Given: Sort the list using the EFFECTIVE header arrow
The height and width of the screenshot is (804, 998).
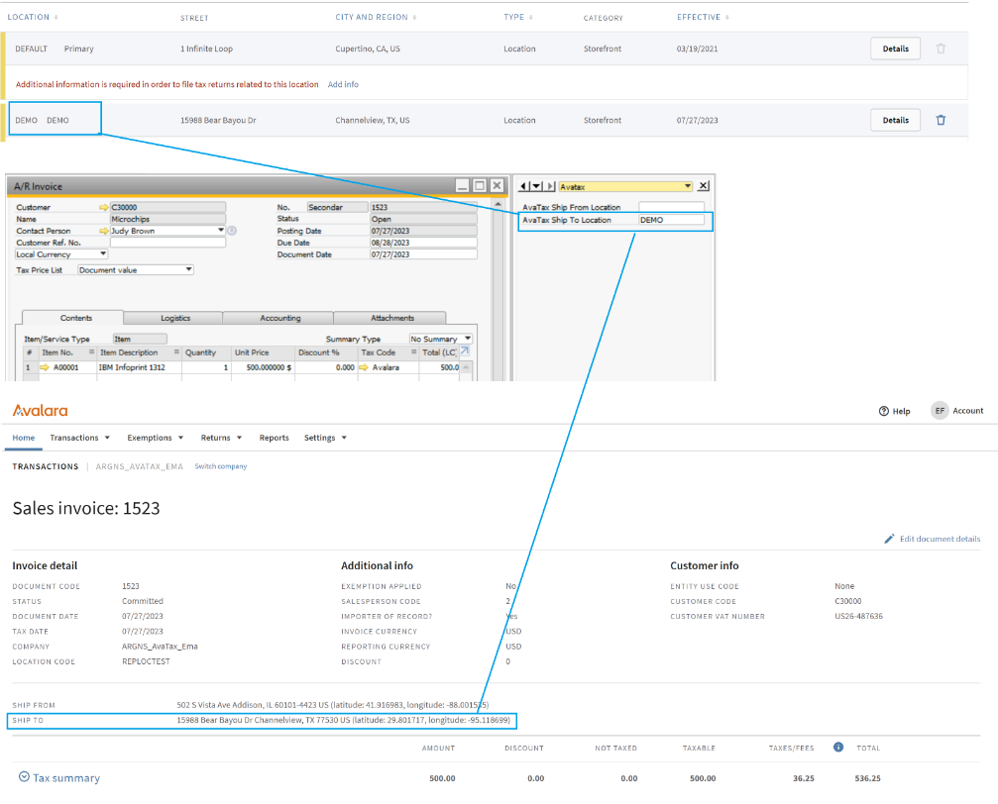Looking at the screenshot, I should point(727,18).
